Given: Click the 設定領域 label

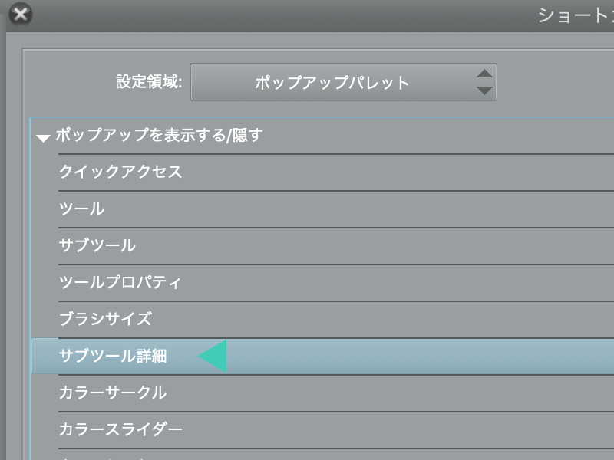Looking at the screenshot, I should pyautogui.click(x=149, y=82).
